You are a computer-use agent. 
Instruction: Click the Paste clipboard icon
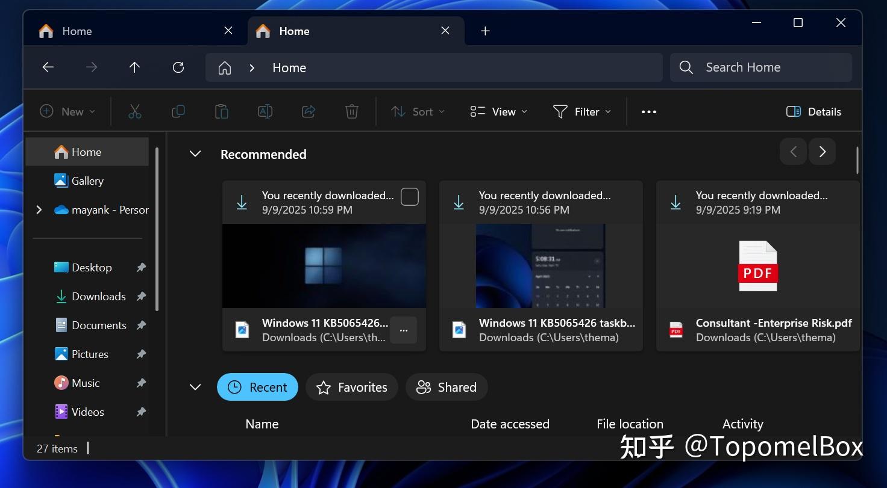coord(222,111)
